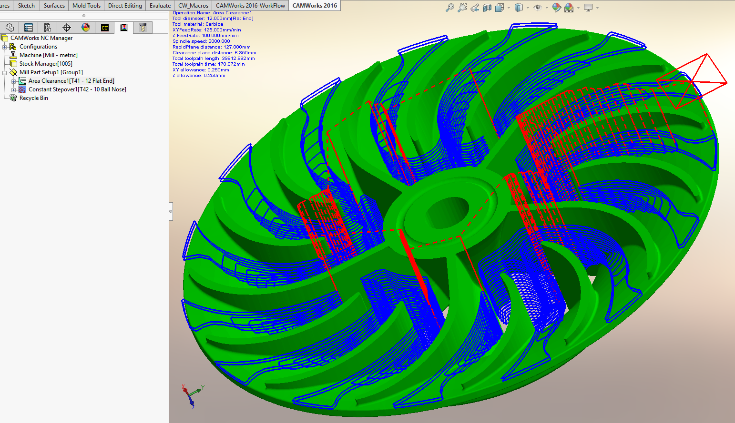Expand the Configurations tree node

(x=5, y=47)
